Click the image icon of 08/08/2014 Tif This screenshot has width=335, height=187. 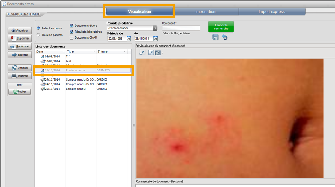42,57
